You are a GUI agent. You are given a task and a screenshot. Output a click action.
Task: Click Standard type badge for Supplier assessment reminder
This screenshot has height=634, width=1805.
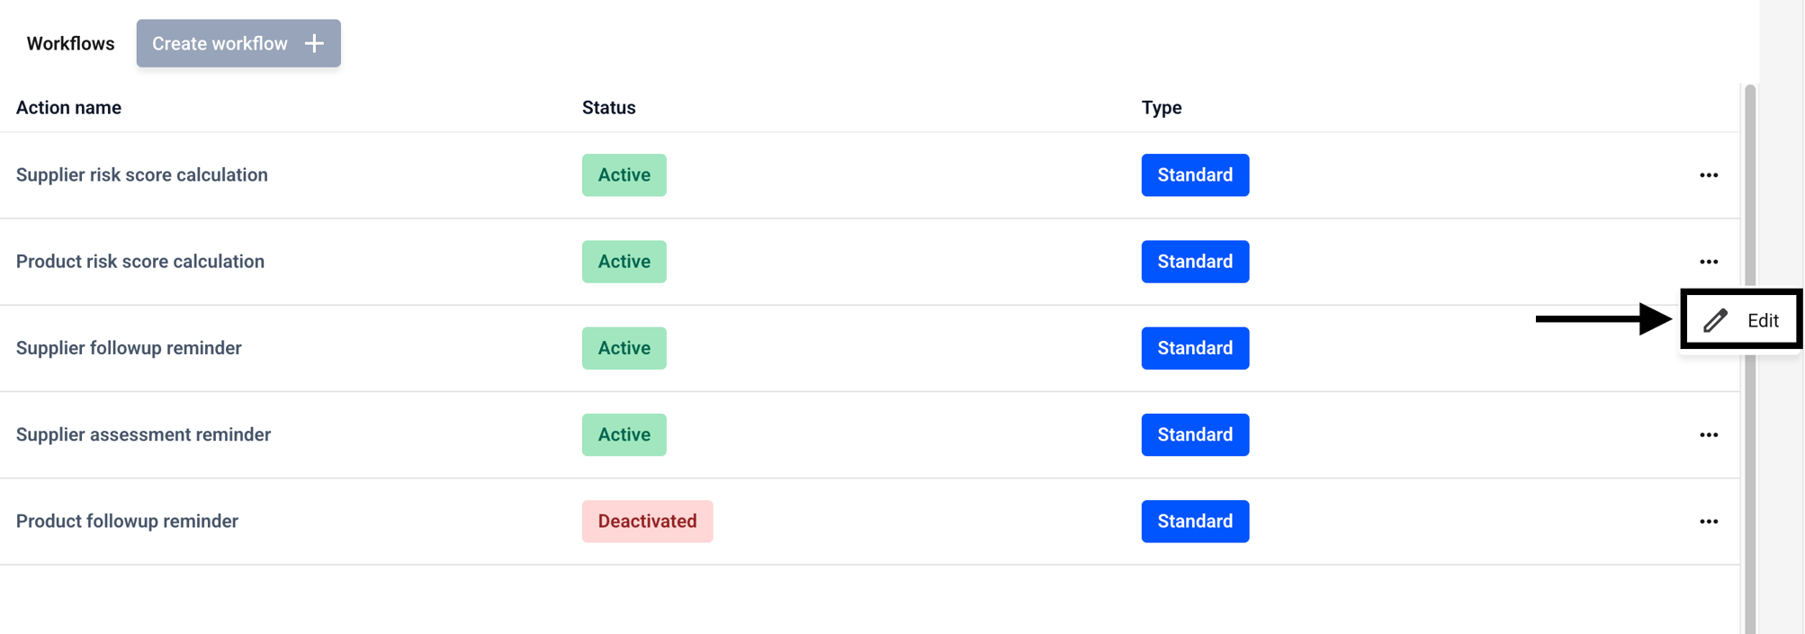[x=1195, y=435]
